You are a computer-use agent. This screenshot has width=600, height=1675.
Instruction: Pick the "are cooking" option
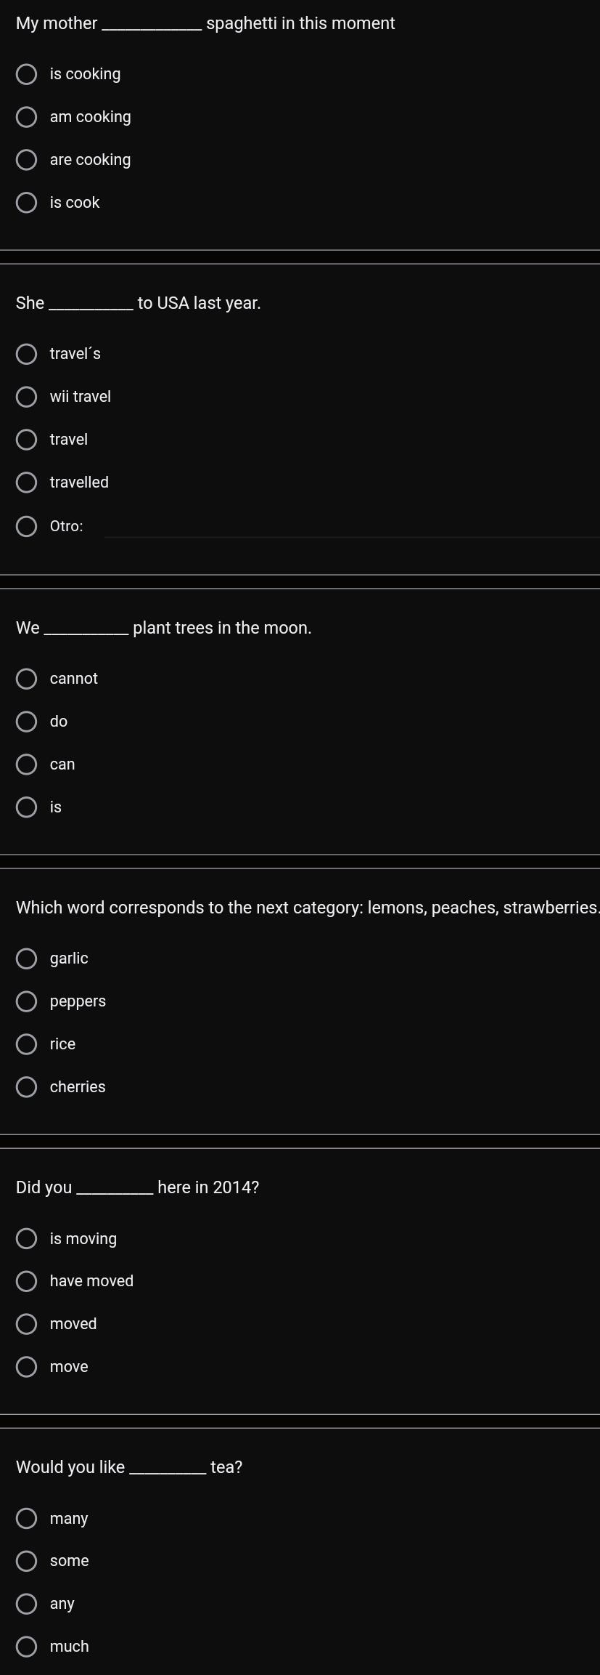[27, 160]
